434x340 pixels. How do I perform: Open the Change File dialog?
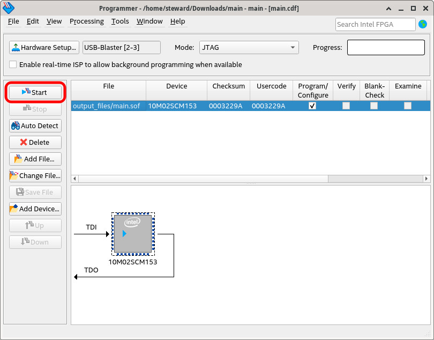tap(35, 176)
